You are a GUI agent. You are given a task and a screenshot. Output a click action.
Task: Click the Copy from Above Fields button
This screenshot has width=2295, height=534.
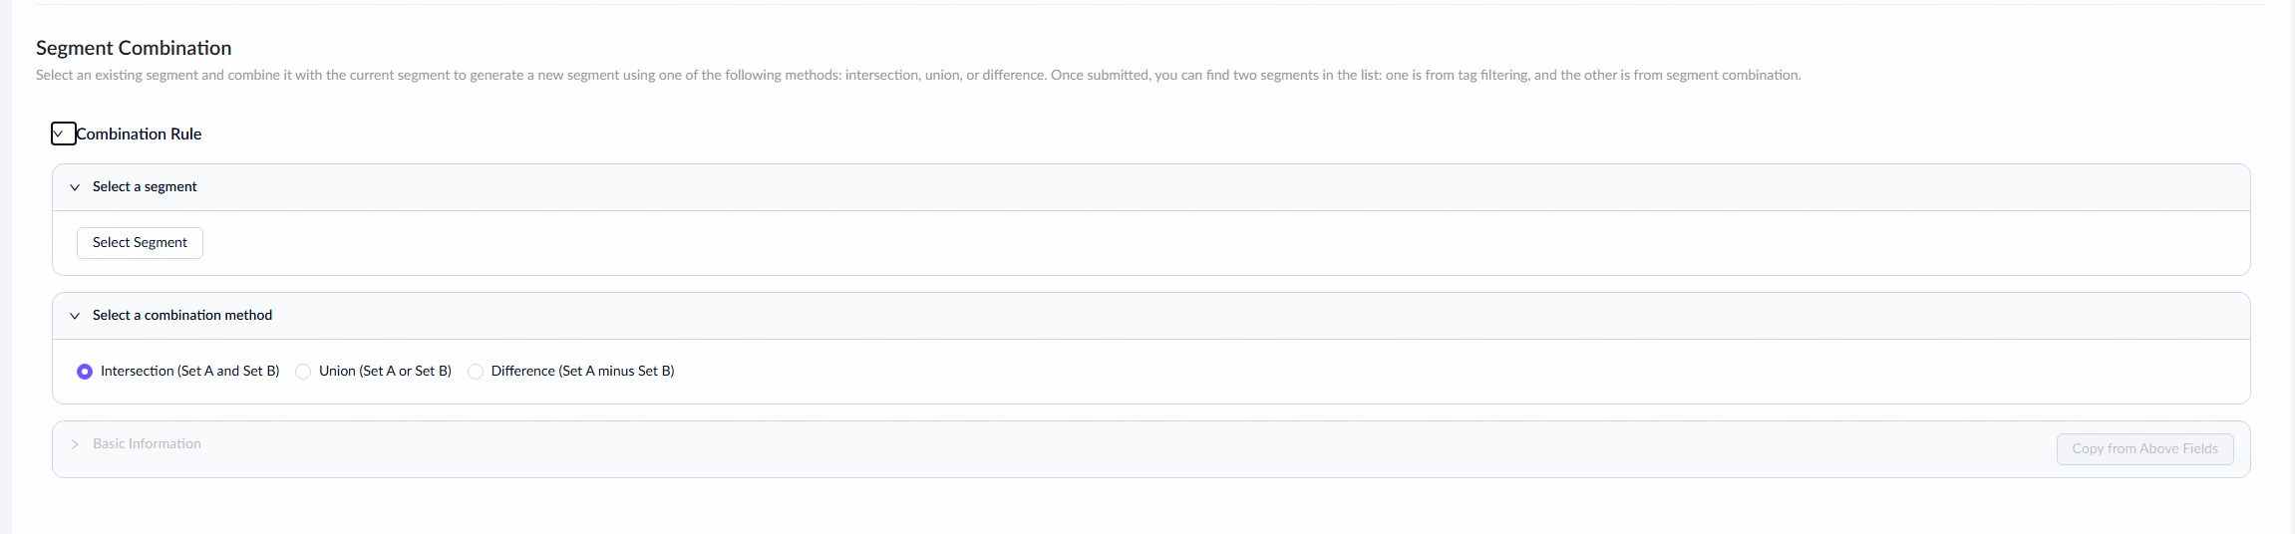2144,449
